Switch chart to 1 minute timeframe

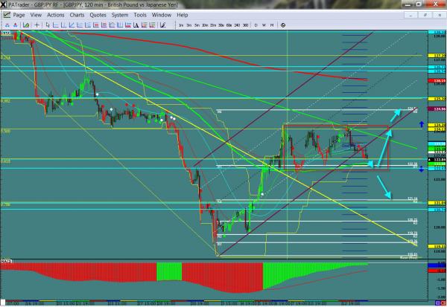point(181,25)
